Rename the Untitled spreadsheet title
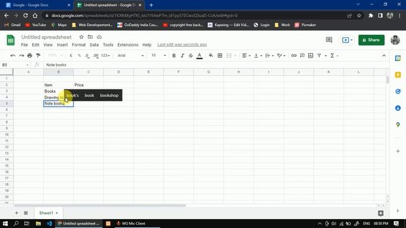This screenshot has height=228, width=406. [x=46, y=37]
